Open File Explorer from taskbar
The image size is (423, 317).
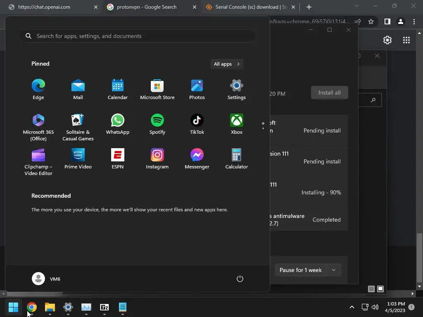pyautogui.click(x=50, y=307)
